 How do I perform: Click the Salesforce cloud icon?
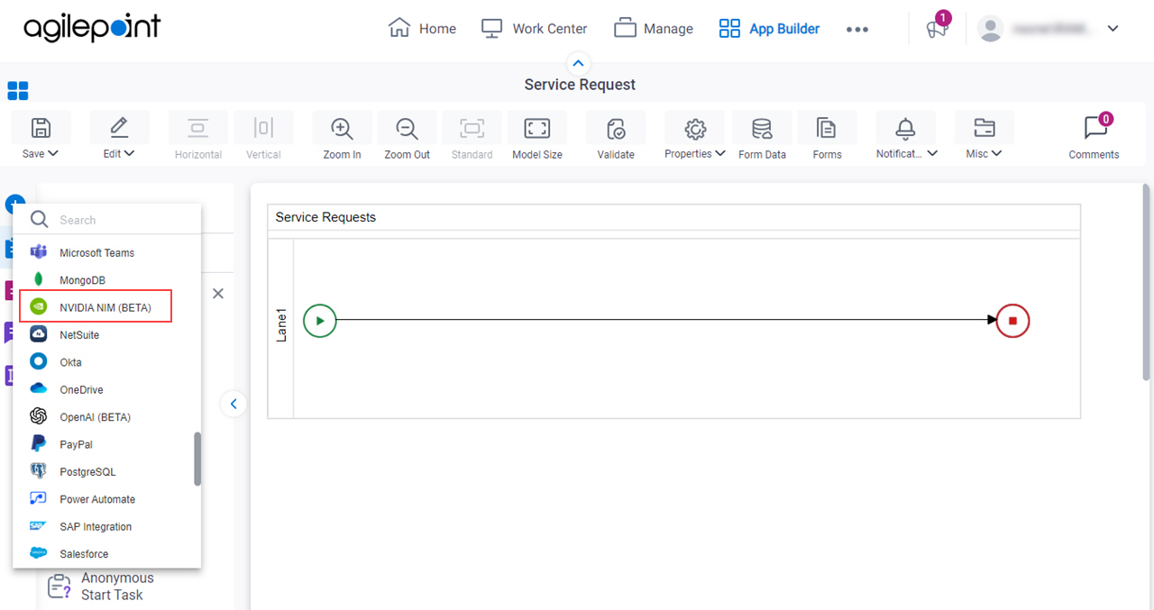pyautogui.click(x=39, y=553)
